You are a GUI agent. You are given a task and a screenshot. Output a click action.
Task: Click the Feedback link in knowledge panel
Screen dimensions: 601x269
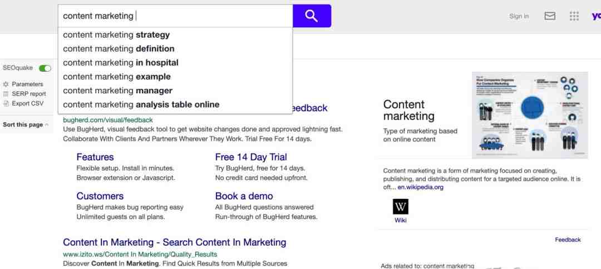(x=568, y=240)
